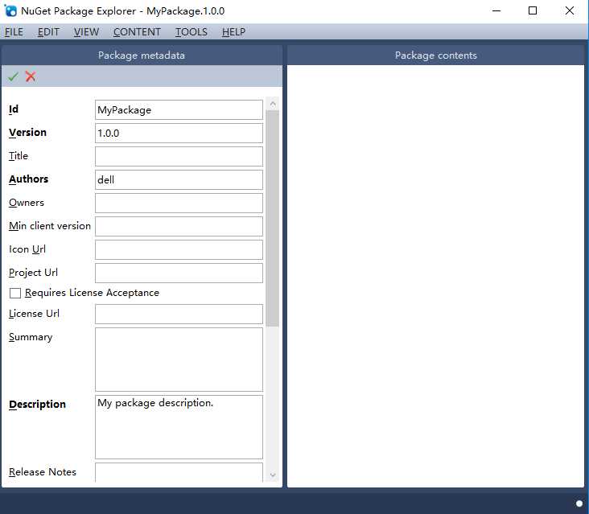Open the HELP menu
Viewport: 589px width, 514px height.
[233, 32]
